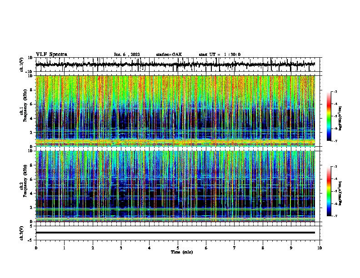This screenshot has height=278, width=360.
Task: Click the "VLF Spectra" plot title
Action: tap(51, 55)
